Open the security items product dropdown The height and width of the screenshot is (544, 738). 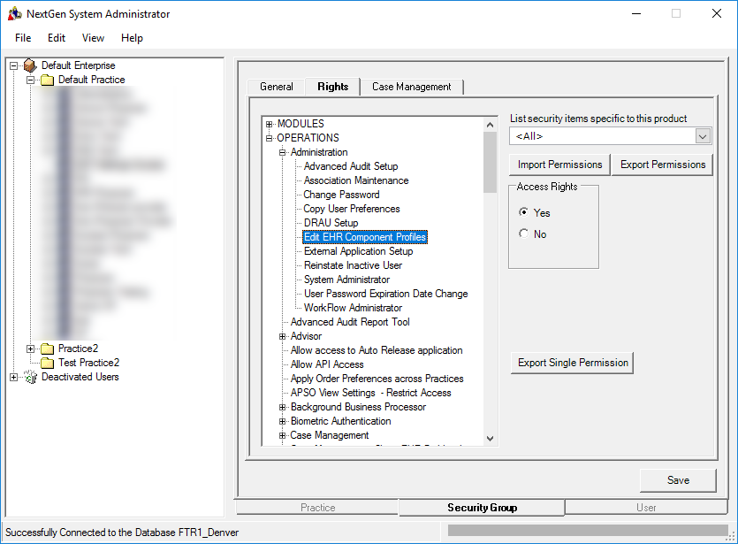(x=703, y=136)
